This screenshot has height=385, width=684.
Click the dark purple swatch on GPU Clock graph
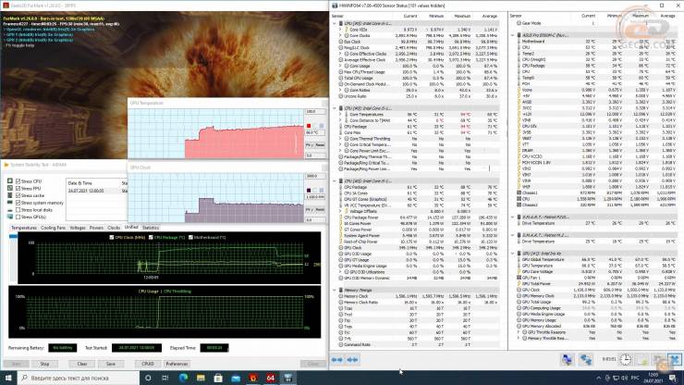309,191
